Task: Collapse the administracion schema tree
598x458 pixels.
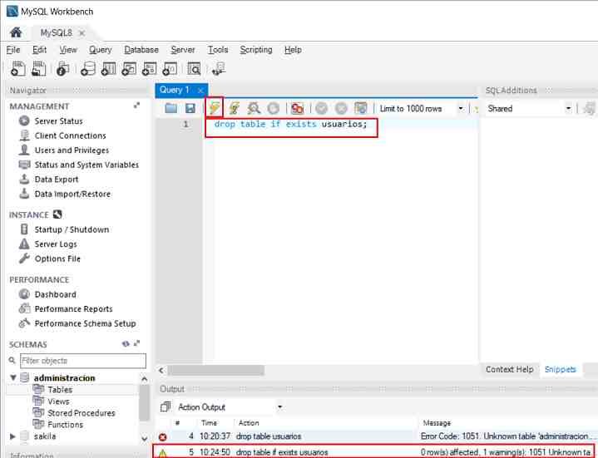Action: 13,378
